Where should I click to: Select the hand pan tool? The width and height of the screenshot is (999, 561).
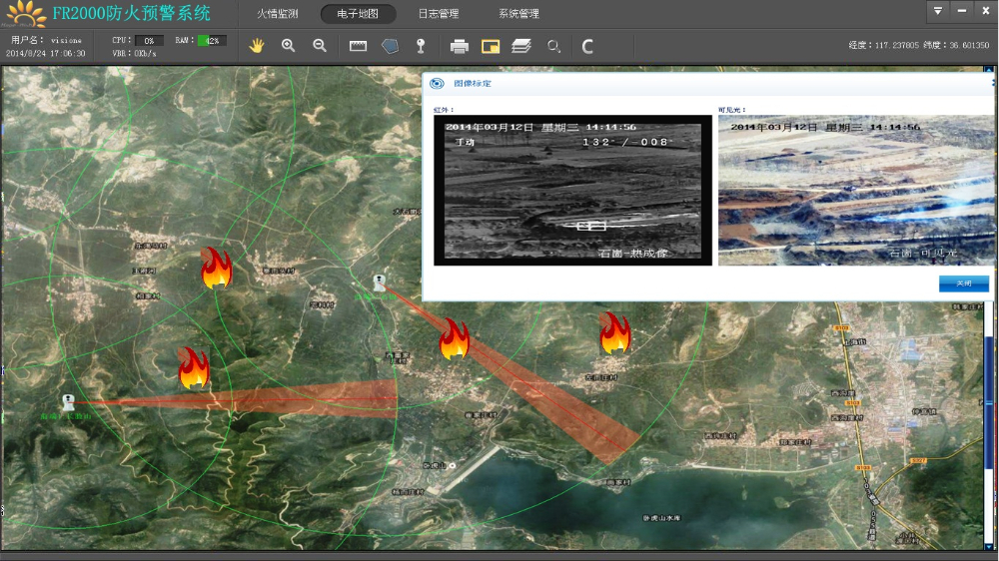[x=257, y=46]
